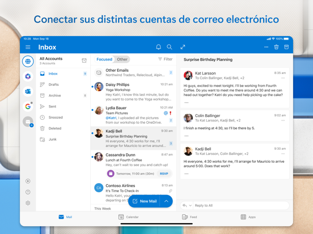Viewport: 313px width, 234px height.
Task: Switch to Mail tab
Action: click(65, 217)
